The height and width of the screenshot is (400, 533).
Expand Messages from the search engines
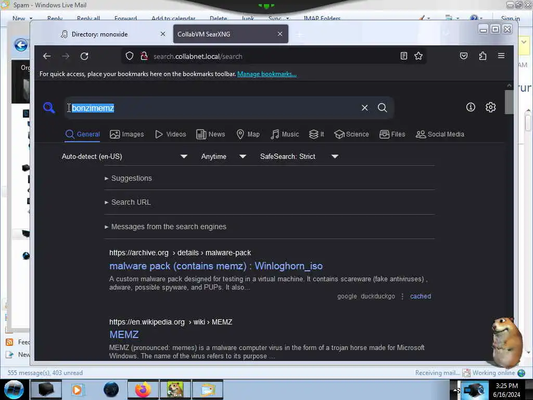pos(166,227)
